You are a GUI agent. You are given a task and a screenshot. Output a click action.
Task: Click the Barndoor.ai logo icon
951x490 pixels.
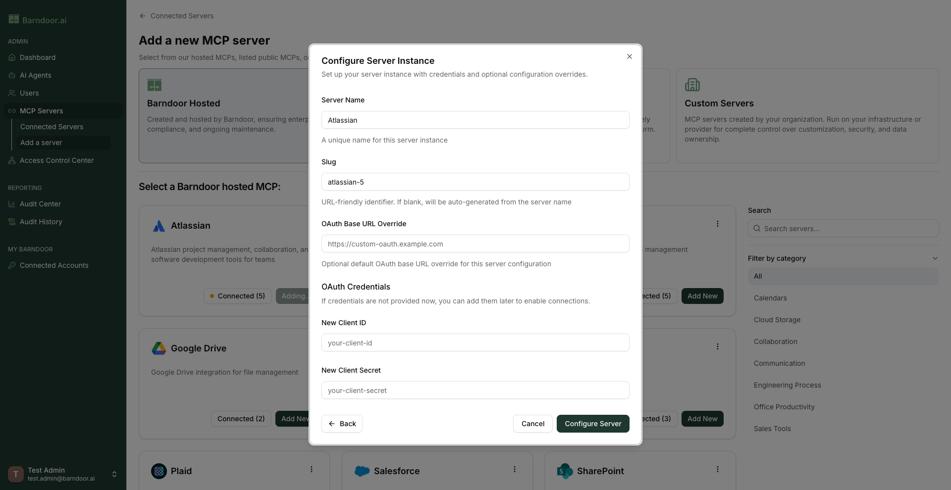[14, 19]
